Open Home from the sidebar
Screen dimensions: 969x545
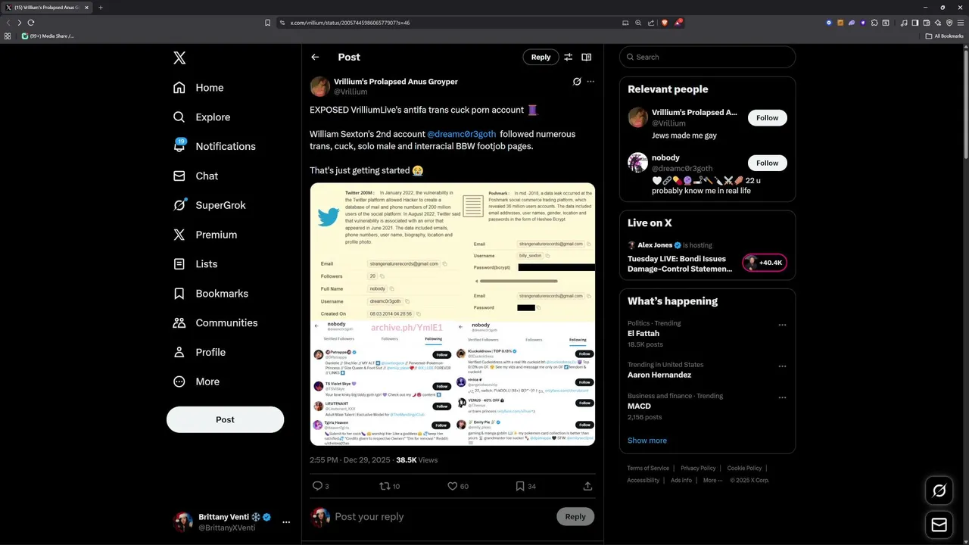198,88
